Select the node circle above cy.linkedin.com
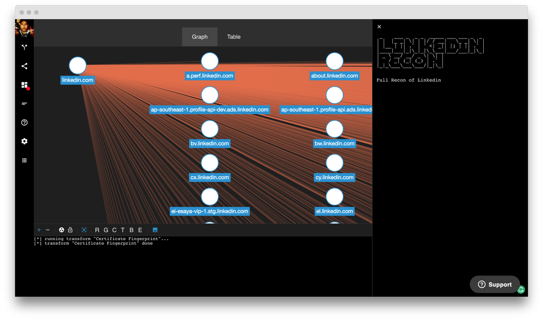 [x=335, y=163]
